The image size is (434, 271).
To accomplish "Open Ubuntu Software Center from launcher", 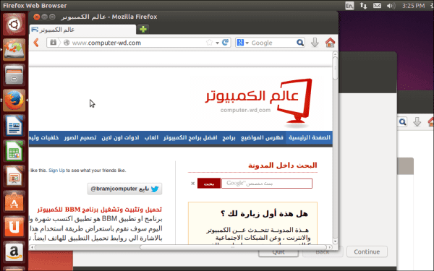I will tap(14, 202).
